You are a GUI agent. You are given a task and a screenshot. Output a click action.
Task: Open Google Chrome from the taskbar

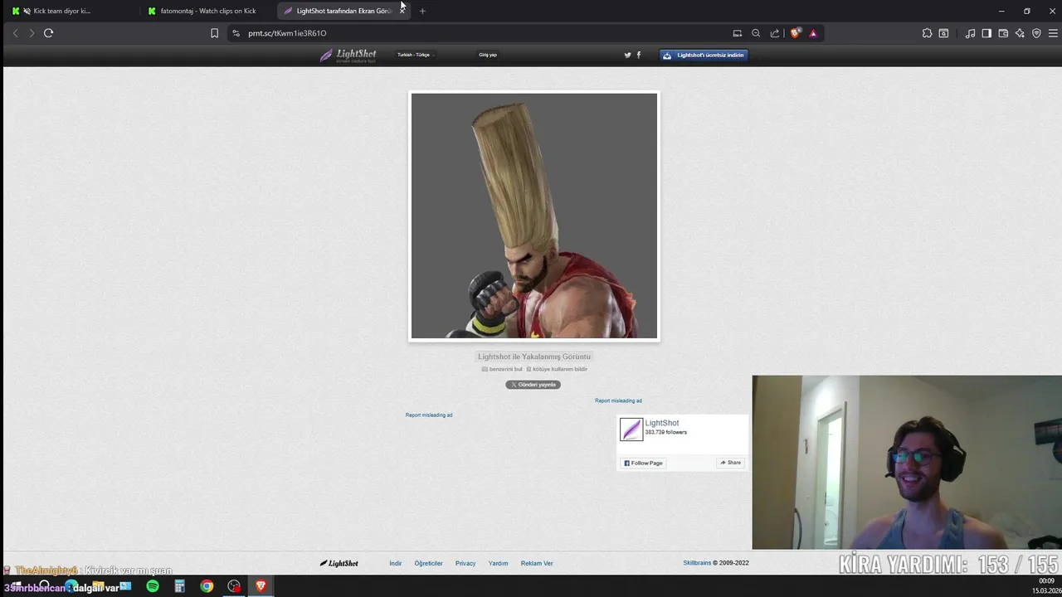207,586
